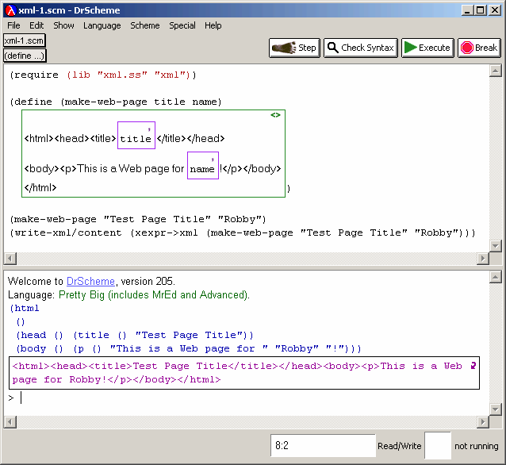Click the </html> closing tag in XML box

tap(40, 187)
